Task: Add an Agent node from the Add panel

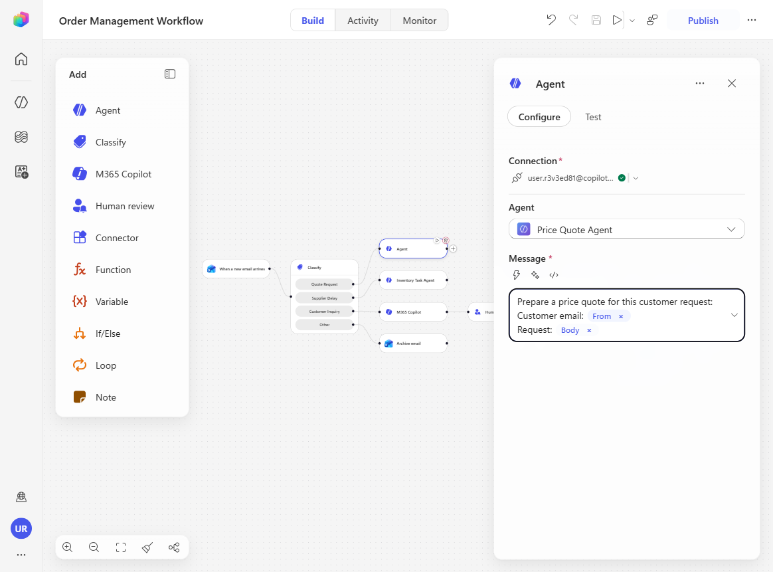Action: coord(122,110)
